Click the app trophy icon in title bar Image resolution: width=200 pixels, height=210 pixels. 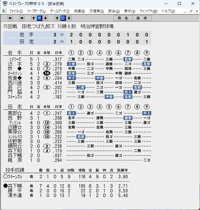click(5, 4)
